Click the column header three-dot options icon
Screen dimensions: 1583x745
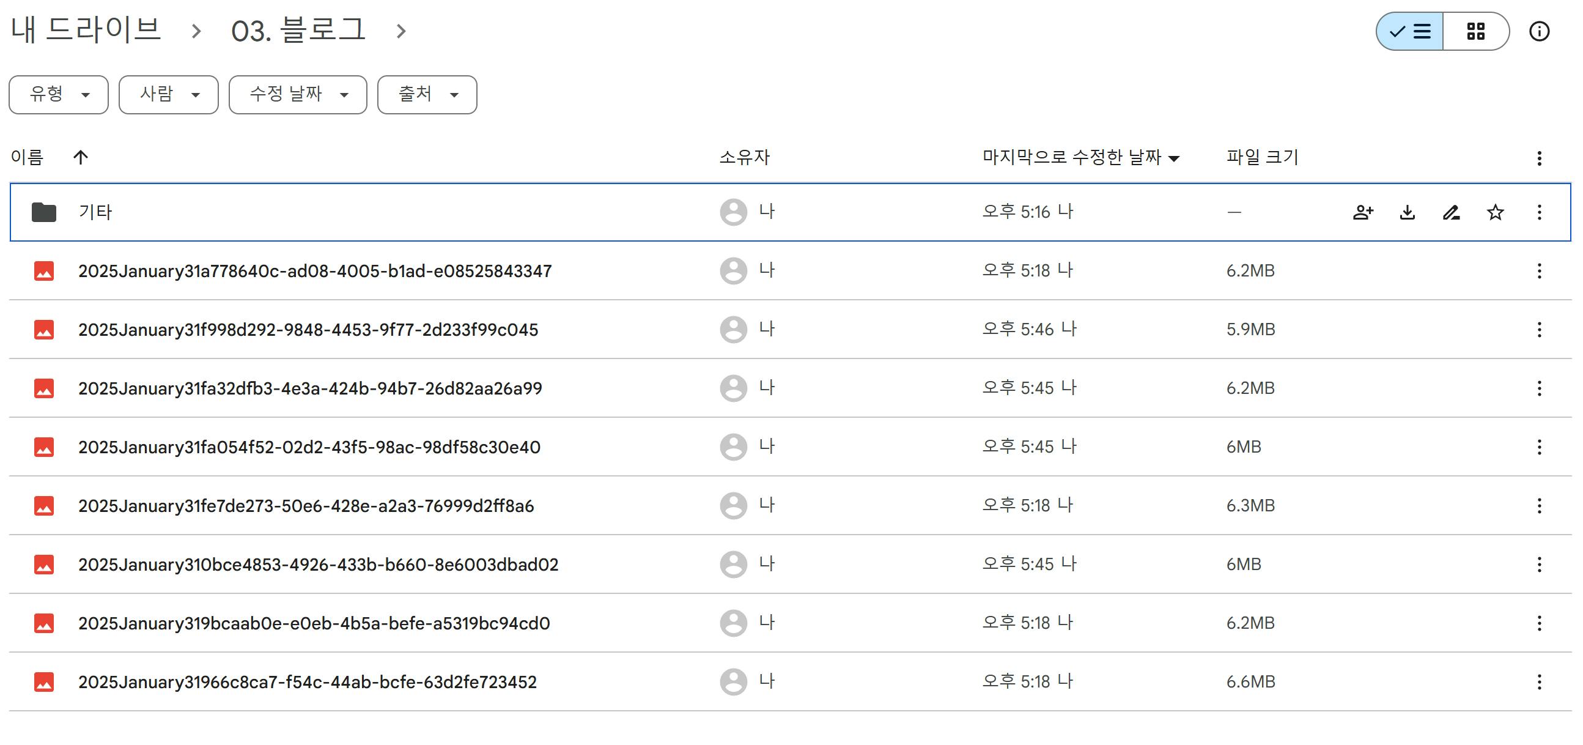pyautogui.click(x=1539, y=158)
